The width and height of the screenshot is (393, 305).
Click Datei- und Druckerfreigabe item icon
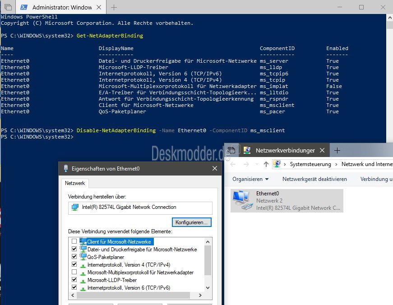pyautogui.click(x=83, y=249)
